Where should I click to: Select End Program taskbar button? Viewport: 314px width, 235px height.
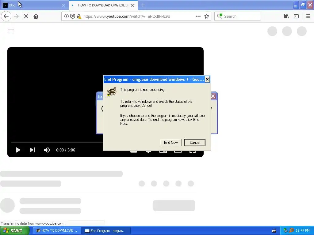[106, 231]
